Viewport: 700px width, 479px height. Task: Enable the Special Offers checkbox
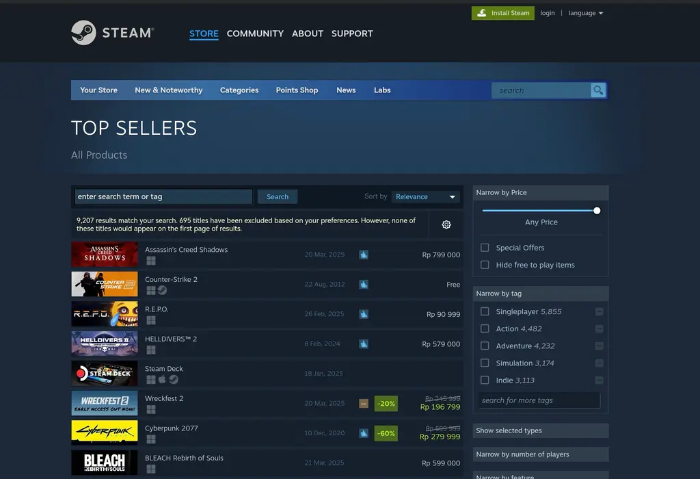[486, 248]
